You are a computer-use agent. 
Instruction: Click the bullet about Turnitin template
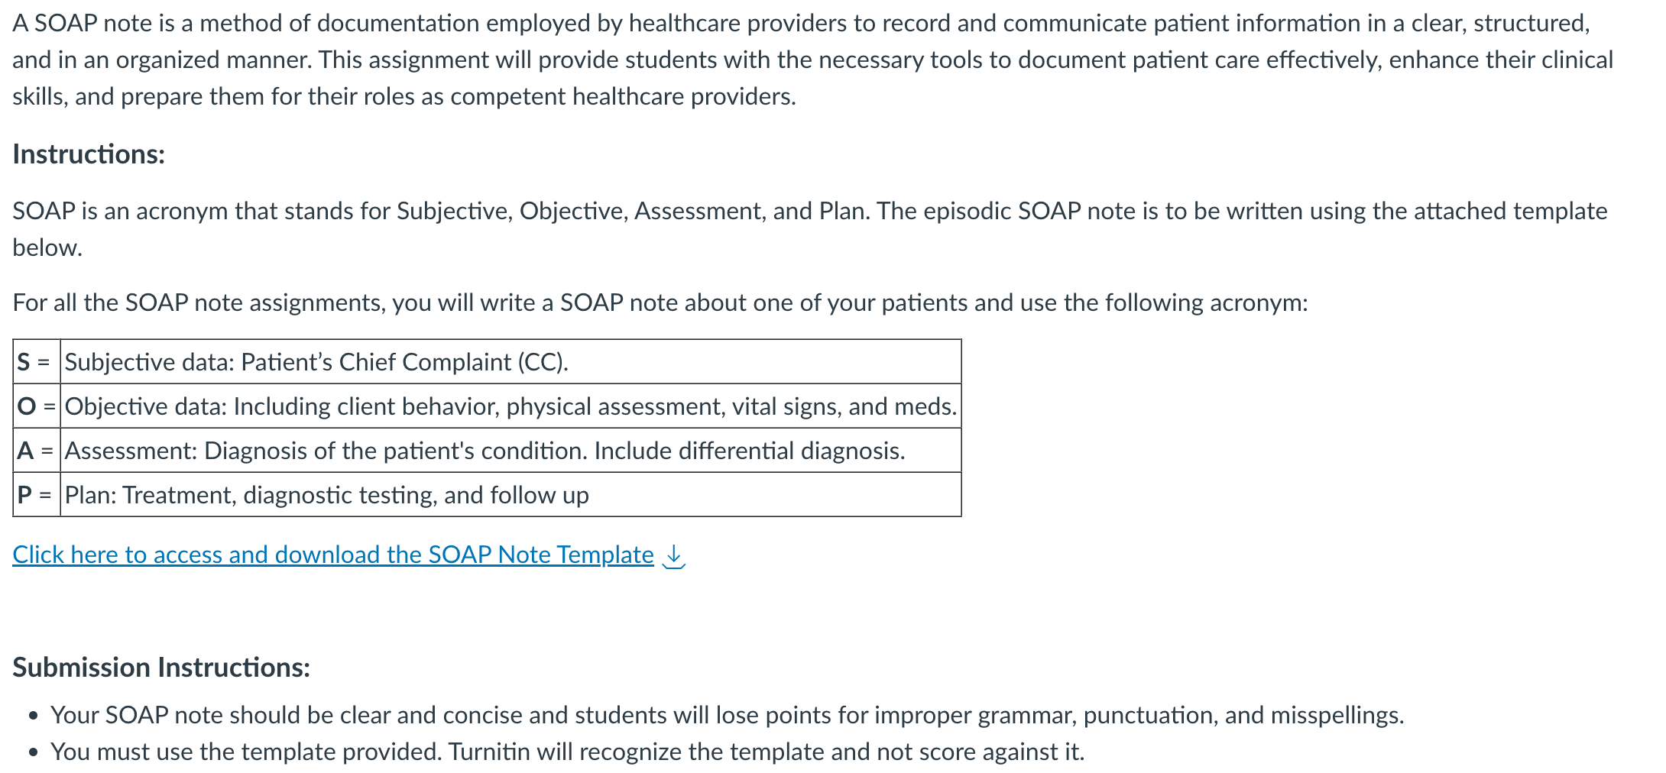coord(568,752)
